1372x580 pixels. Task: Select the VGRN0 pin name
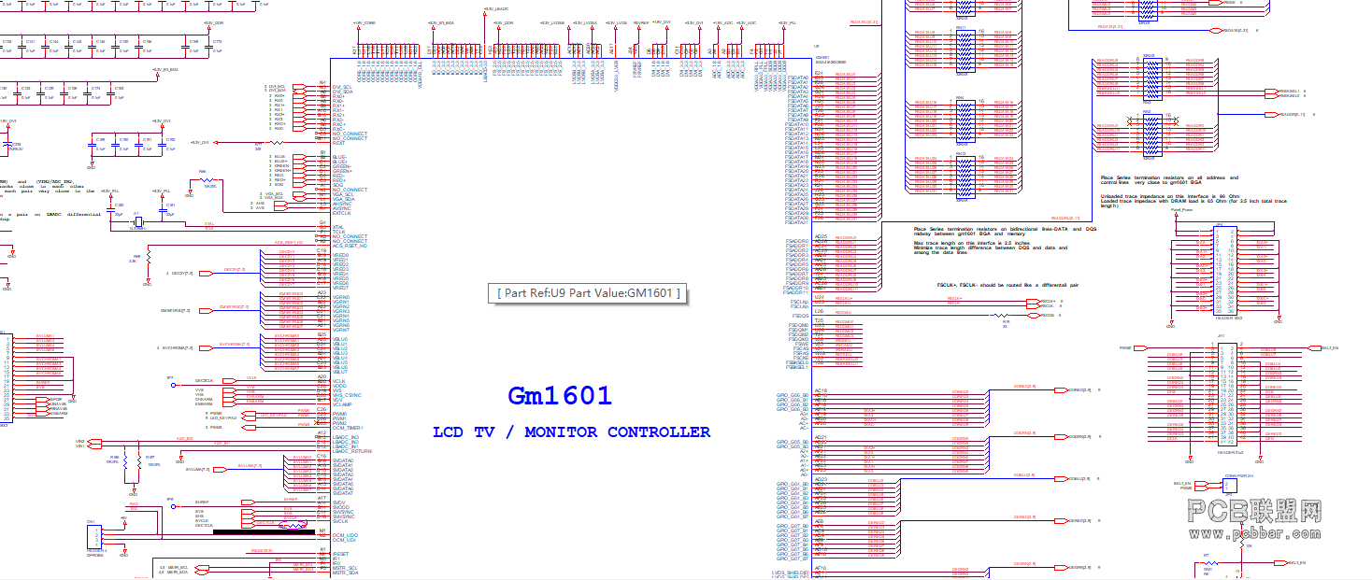(x=341, y=298)
